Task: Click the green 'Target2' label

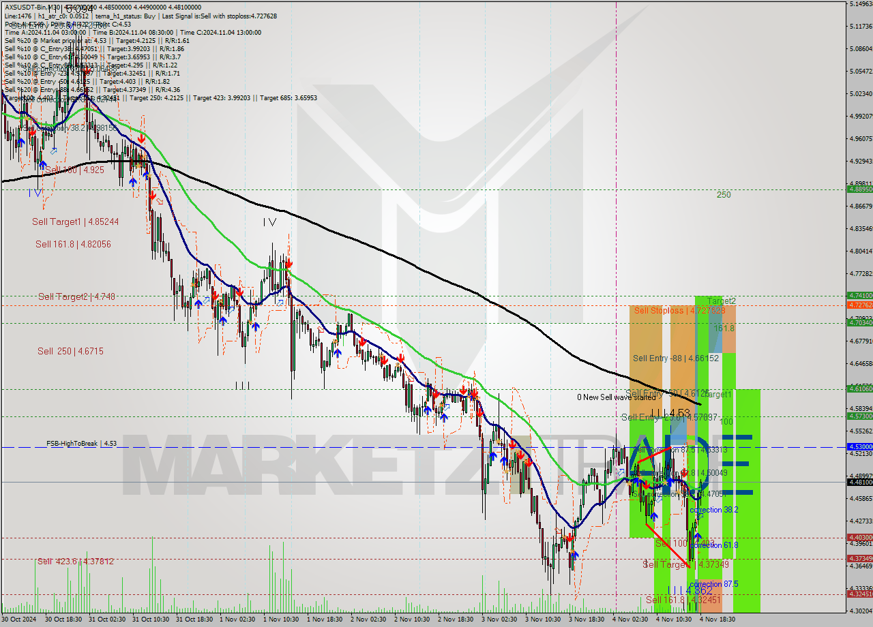Action: click(722, 301)
